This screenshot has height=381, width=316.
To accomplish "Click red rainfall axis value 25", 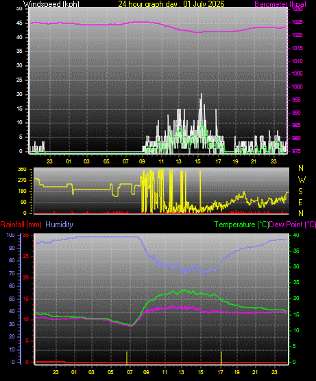I will point(26,256).
